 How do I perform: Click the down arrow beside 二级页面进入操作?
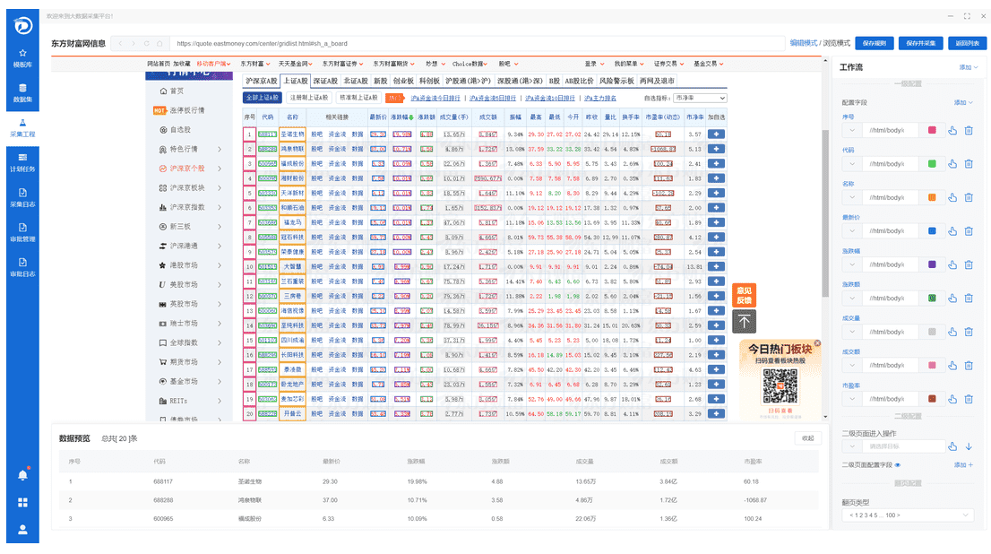pos(969,446)
